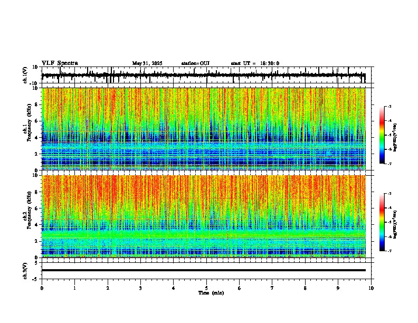Viewport: 418px width, 323px height.
Task: Click tick label "3" on the time axis
Action: (x=140, y=288)
